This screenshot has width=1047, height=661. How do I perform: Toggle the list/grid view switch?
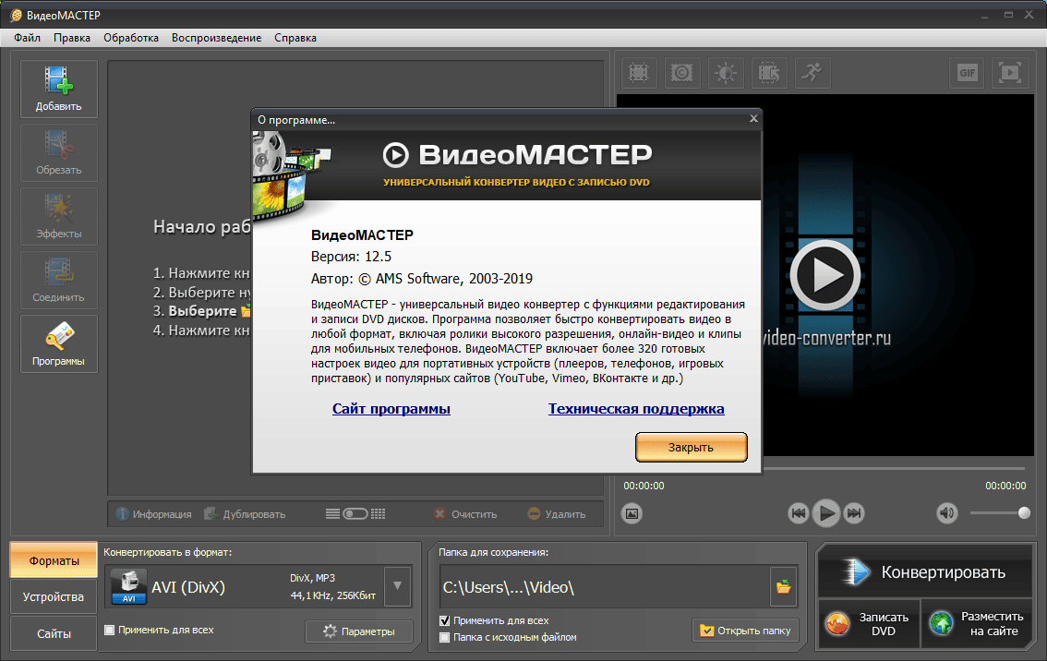355,513
